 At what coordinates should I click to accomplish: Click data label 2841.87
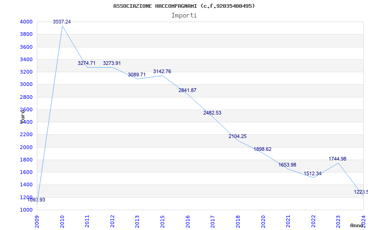tap(188, 90)
